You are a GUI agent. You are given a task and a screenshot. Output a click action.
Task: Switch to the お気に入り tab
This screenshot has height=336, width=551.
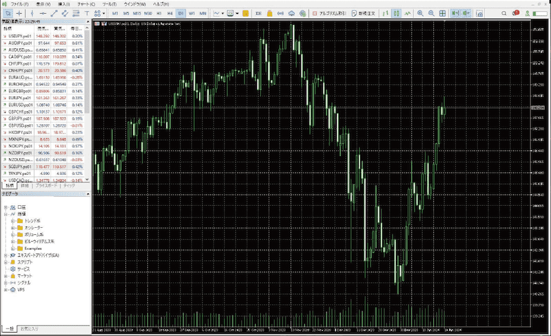click(30, 328)
